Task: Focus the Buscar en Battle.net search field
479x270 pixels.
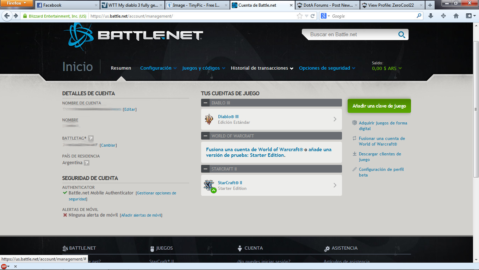Action: (352, 34)
